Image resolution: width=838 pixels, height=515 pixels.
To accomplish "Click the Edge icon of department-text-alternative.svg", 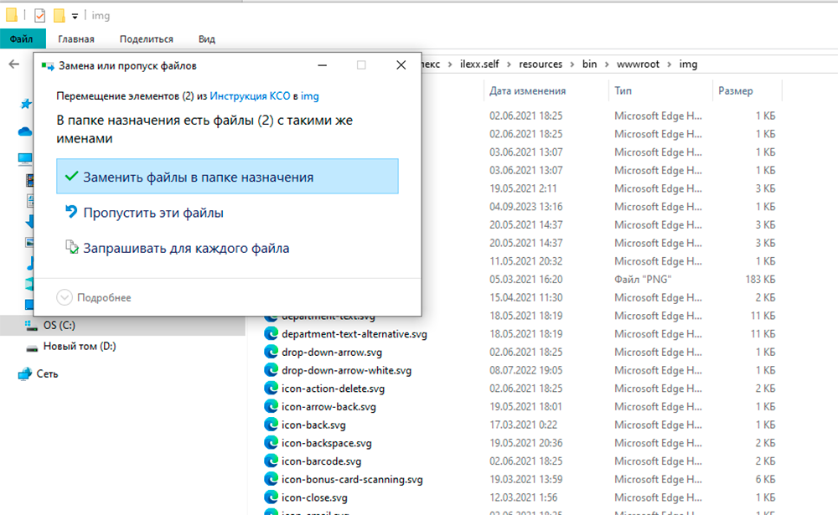I will (x=271, y=334).
